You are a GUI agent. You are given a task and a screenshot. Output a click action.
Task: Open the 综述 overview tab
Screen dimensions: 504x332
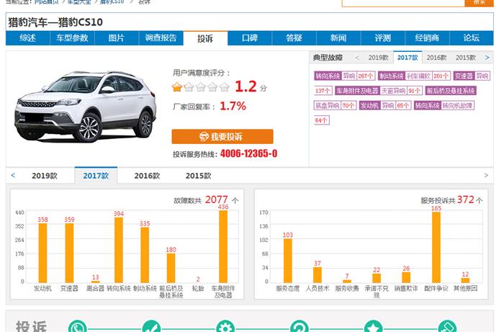click(28, 38)
